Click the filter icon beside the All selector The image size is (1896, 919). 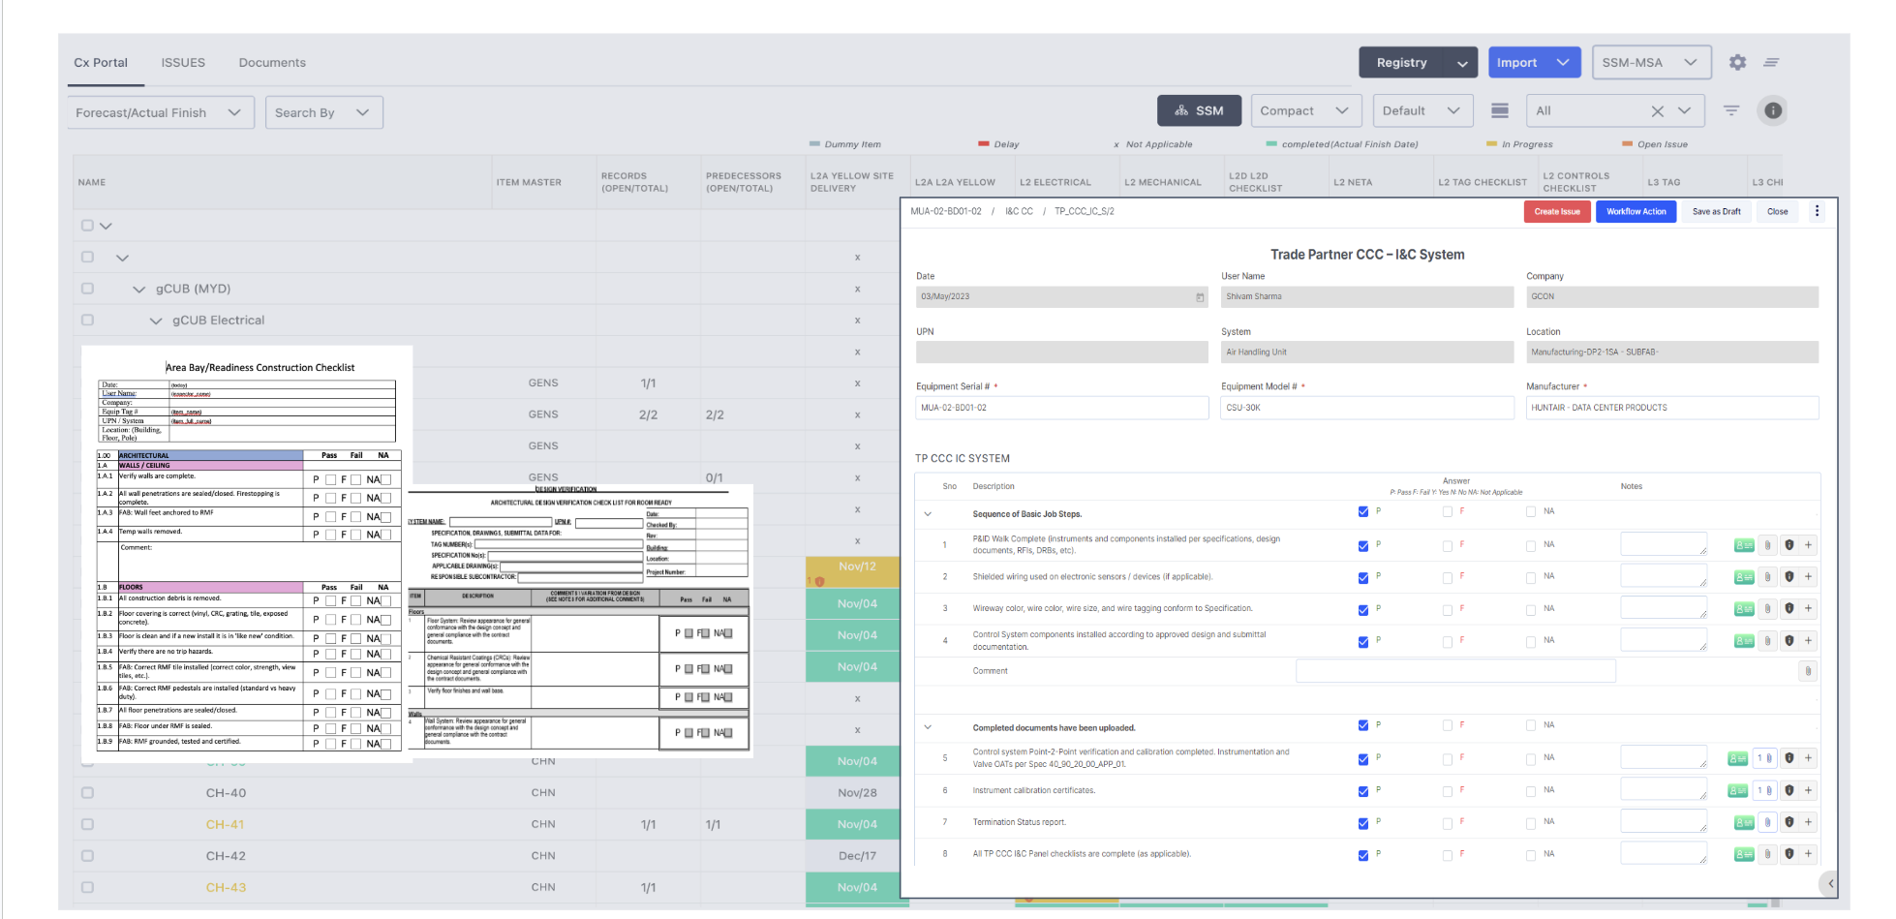[x=1730, y=110]
